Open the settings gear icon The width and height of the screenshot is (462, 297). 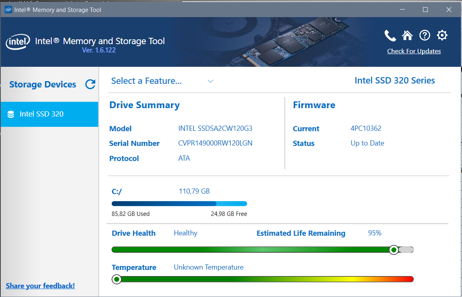[442, 35]
